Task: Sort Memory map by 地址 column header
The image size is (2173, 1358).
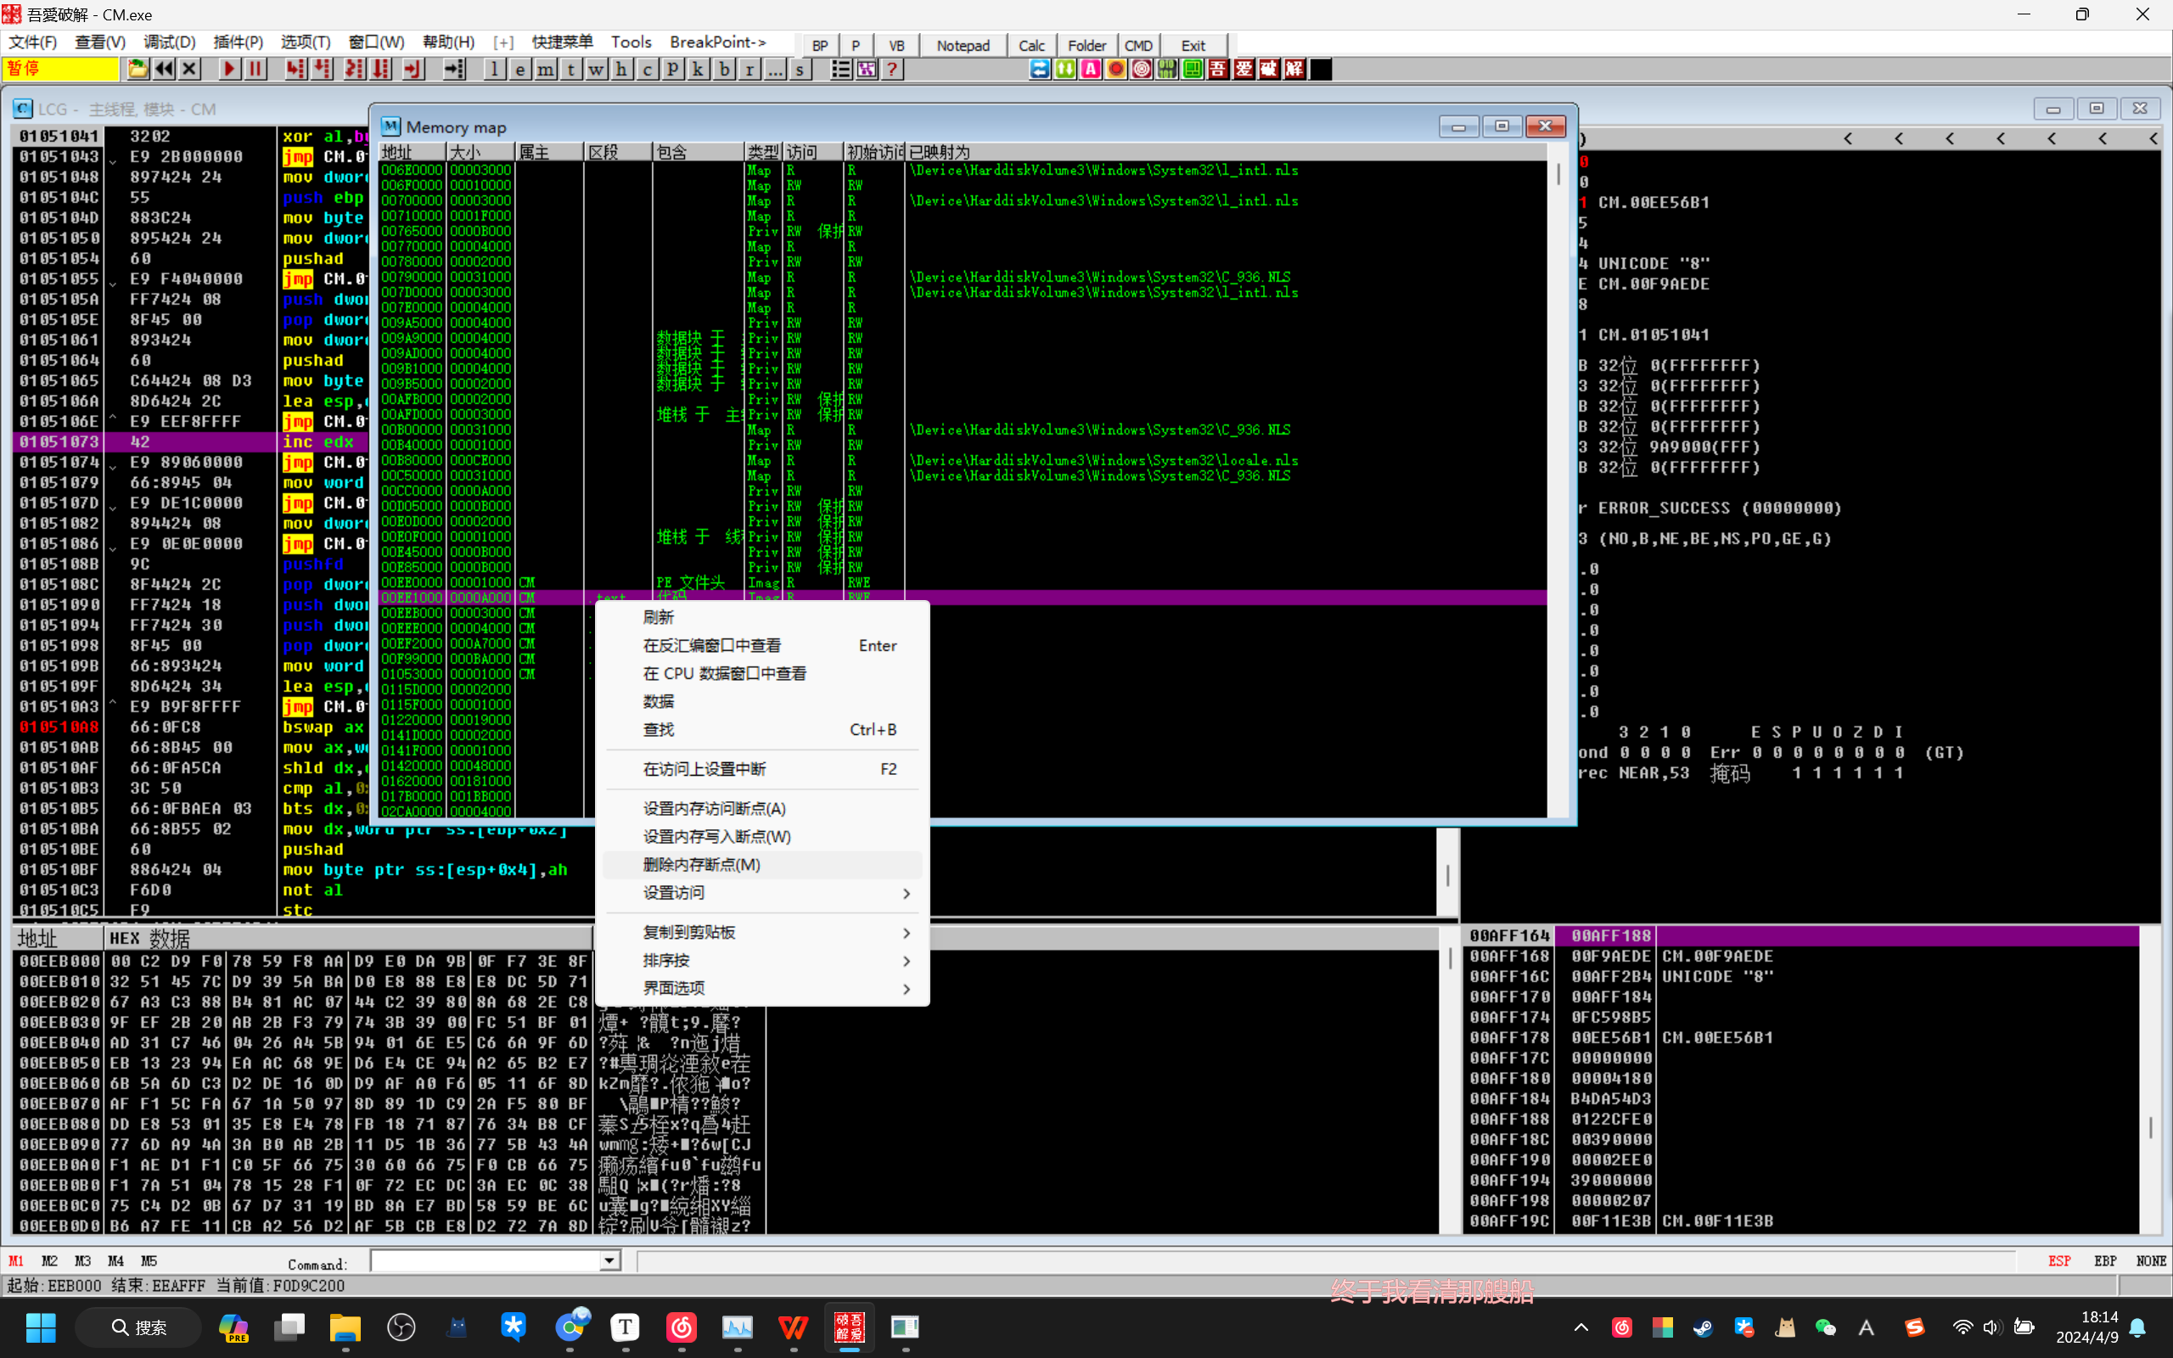Action: click(413, 152)
